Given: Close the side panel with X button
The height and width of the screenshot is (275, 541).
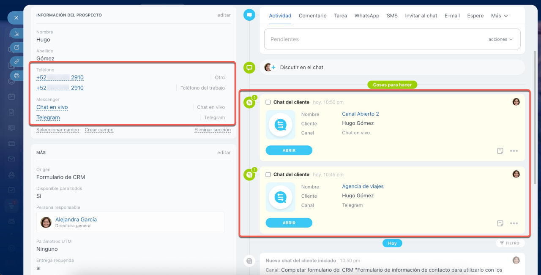Looking at the screenshot, I should (16, 18).
